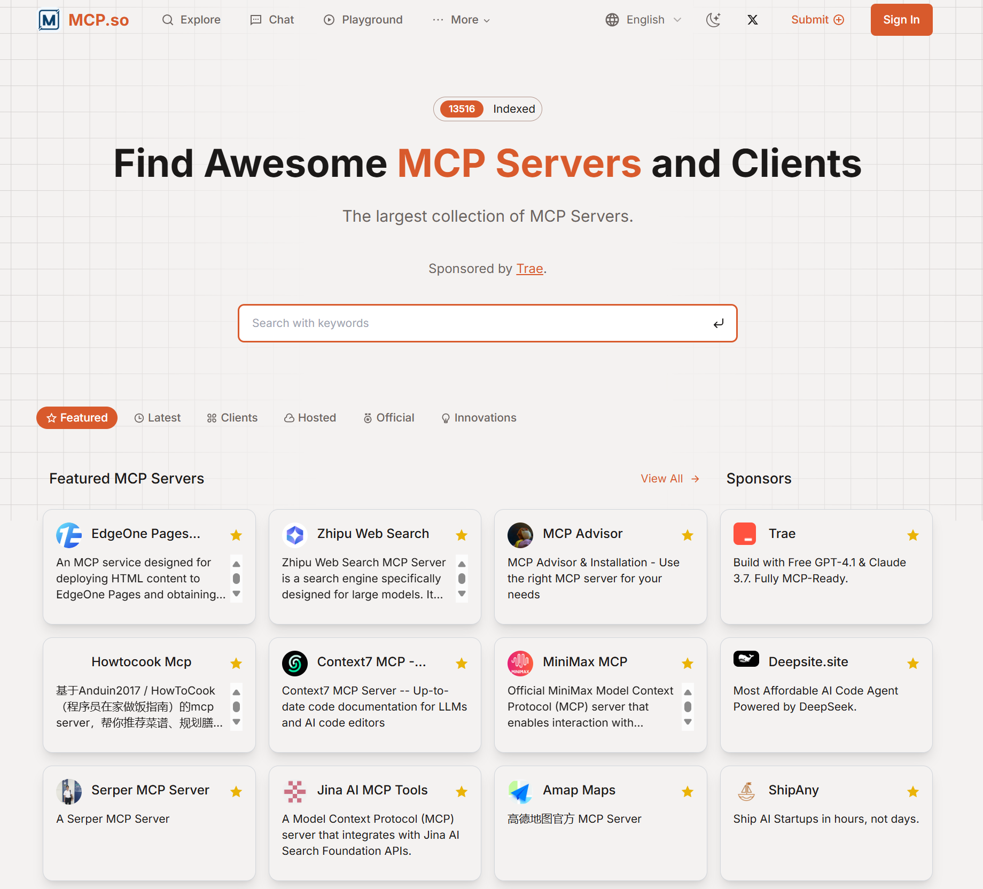Switch to the Hosted tab

click(310, 418)
